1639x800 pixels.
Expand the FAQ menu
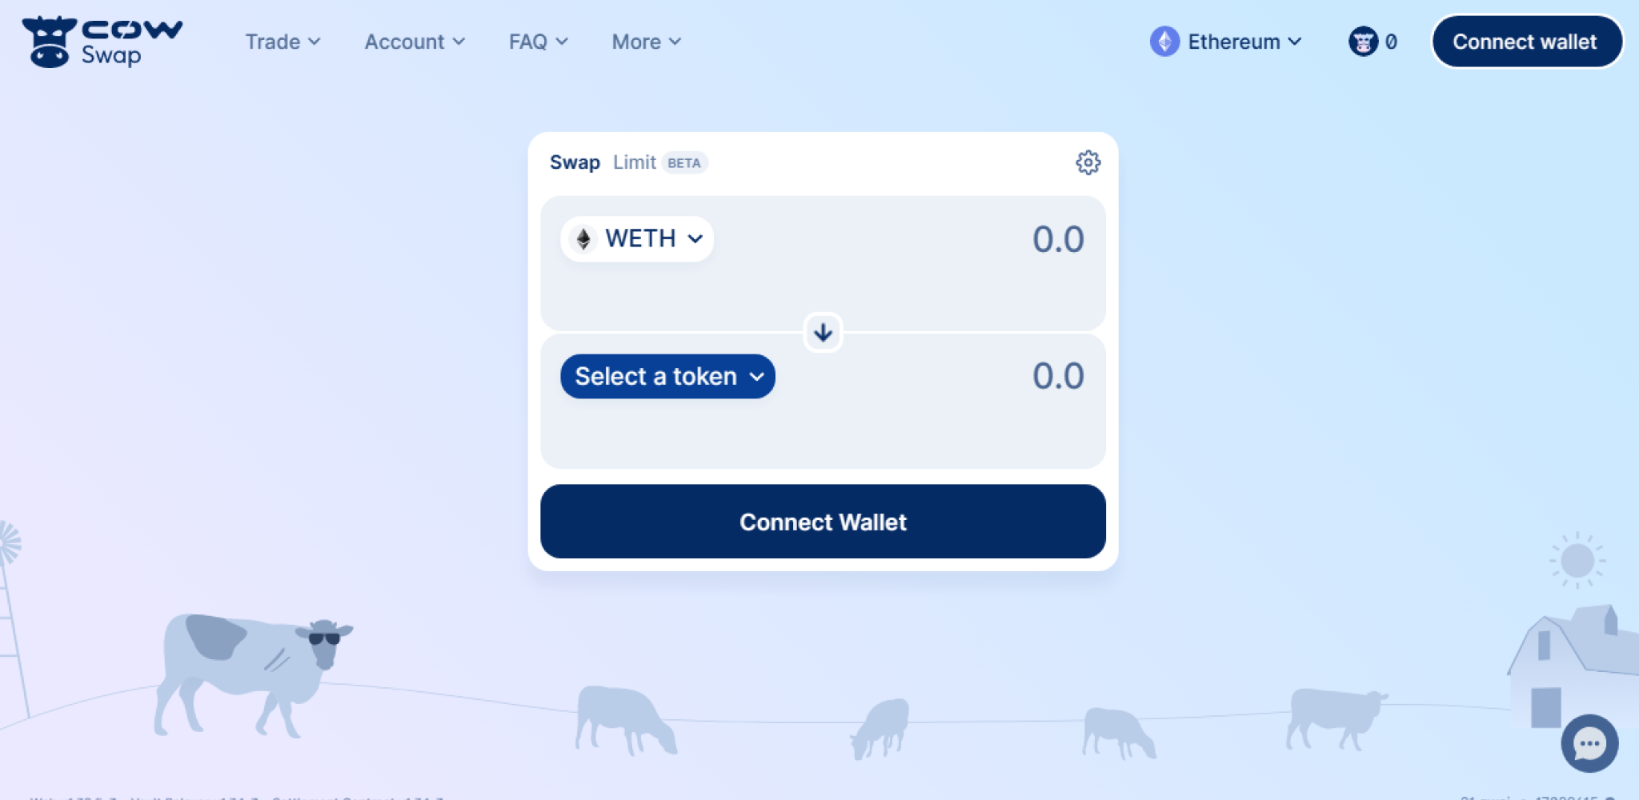tap(539, 42)
